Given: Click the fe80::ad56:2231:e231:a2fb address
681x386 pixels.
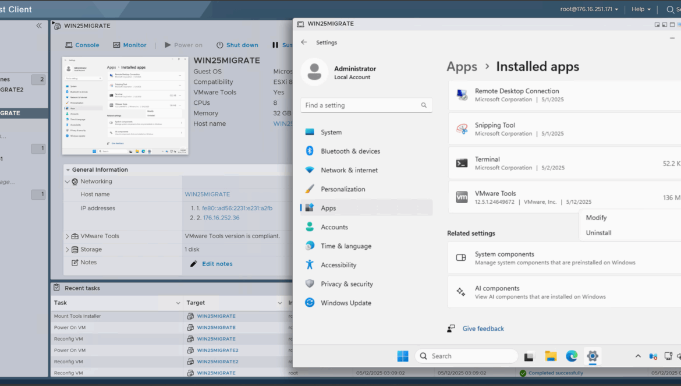Looking at the screenshot, I should click(x=237, y=208).
